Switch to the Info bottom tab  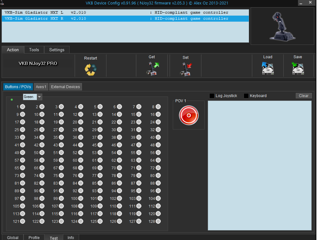click(71, 237)
